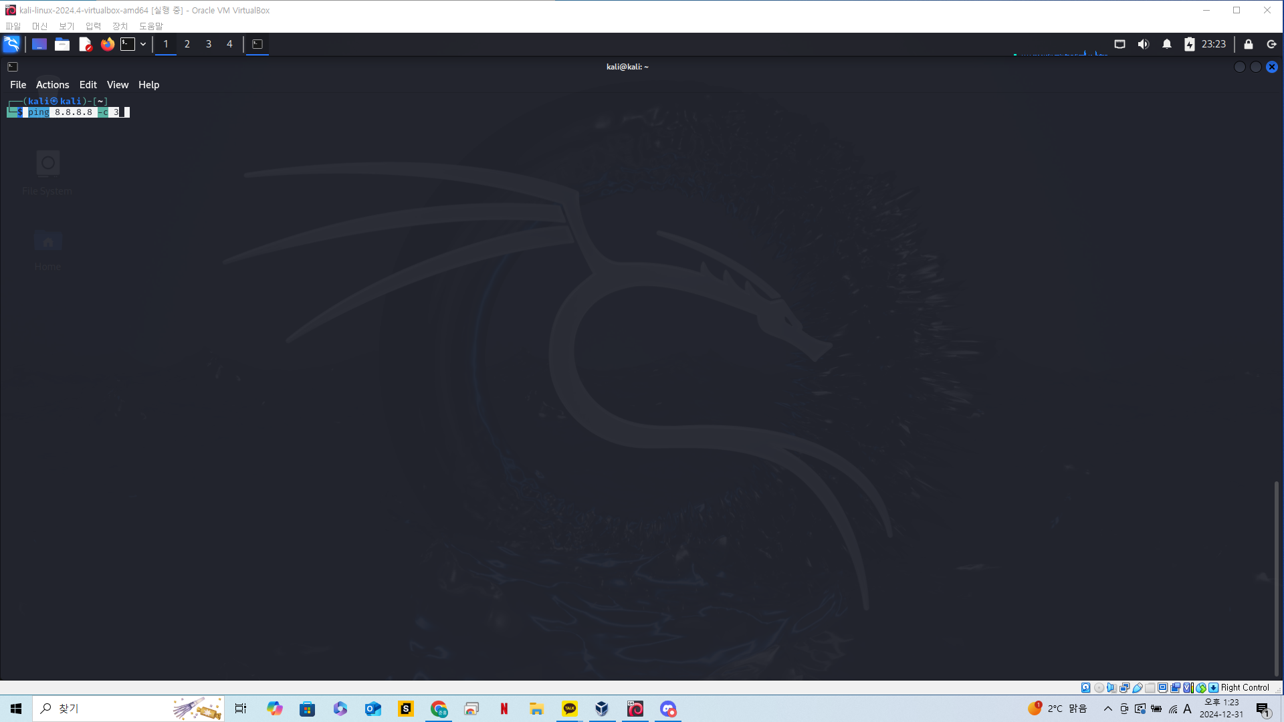Open the terminal File menu
This screenshot has height=722, width=1284.
(x=18, y=85)
